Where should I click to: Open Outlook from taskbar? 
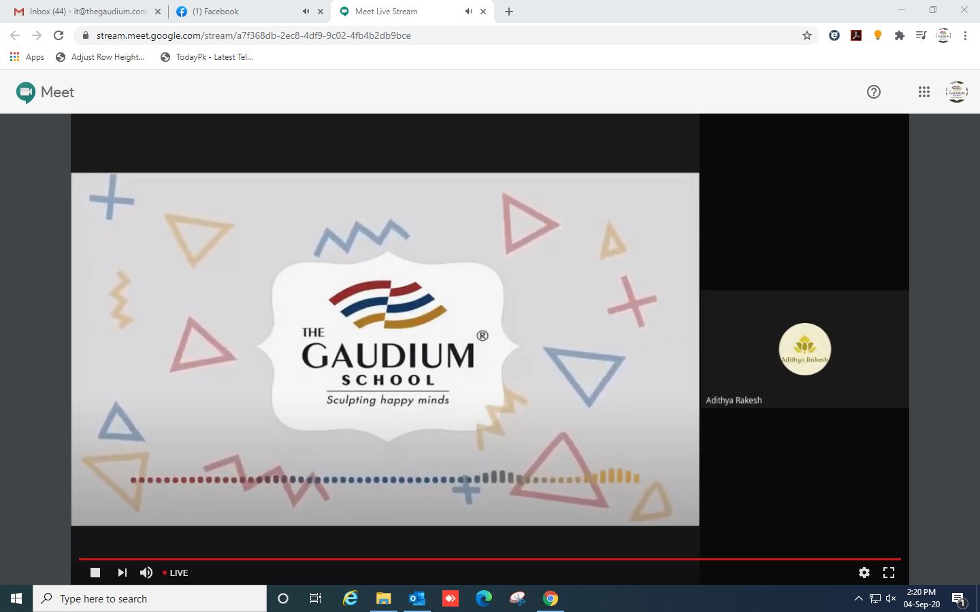coord(417,598)
